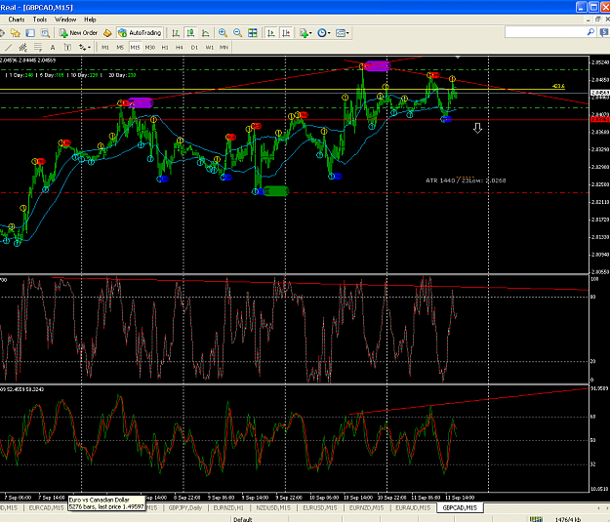Image resolution: width=610 pixels, height=522 pixels.
Task: Open the templates dropdown
Action: tap(342, 33)
